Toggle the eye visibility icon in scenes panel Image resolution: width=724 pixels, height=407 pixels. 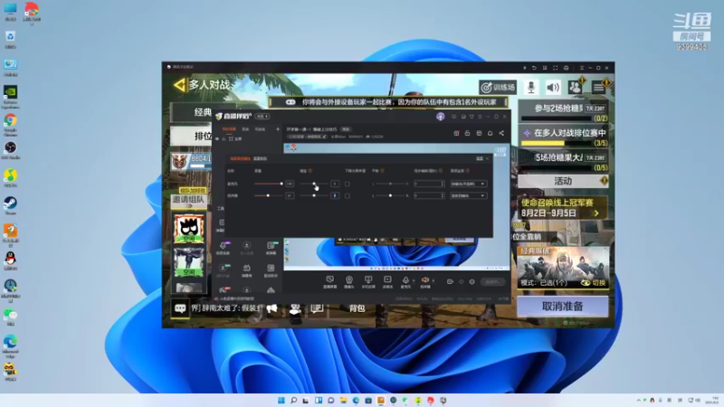click(x=217, y=139)
